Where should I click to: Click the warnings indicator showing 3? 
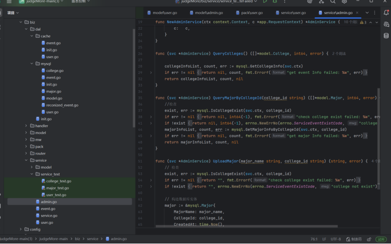363,22
